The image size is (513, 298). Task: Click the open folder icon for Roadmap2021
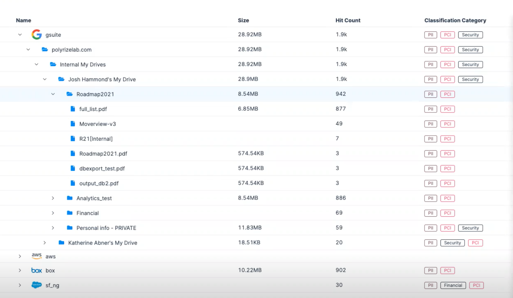click(70, 94)
